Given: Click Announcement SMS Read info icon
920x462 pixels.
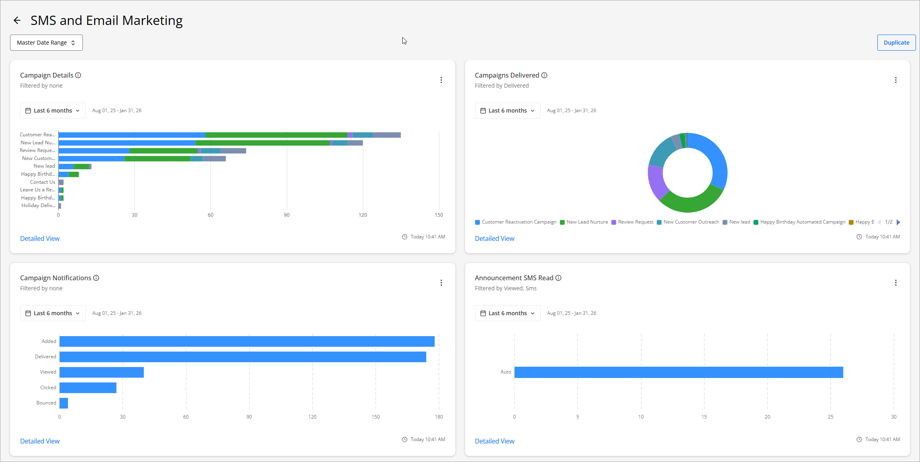Looking at the screenshot, I should [x=558, y=278].
